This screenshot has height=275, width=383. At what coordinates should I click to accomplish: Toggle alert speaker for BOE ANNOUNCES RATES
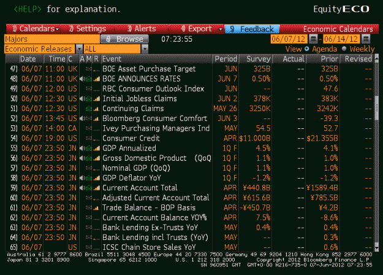coord(82,79)
